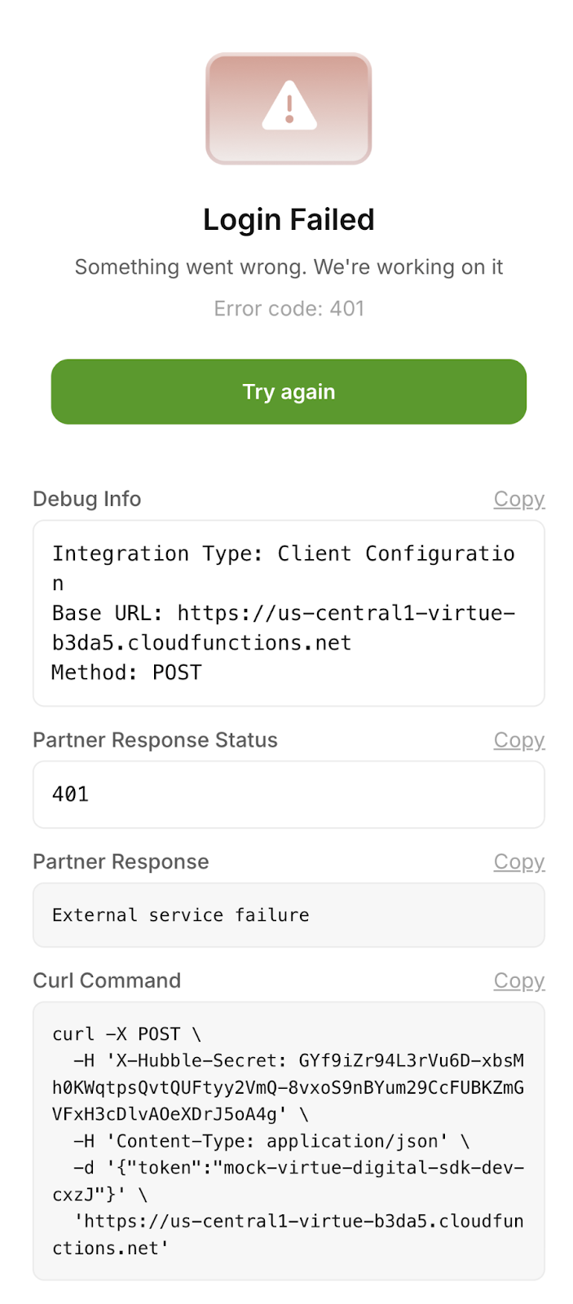Screen dimensions: 573x1304
Task: Click the 401 status value box
Action: tap(289, 795)
